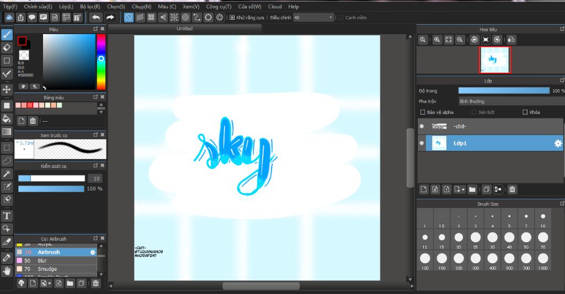Delete selected layer with trash icon

click(x=512, y=189)
